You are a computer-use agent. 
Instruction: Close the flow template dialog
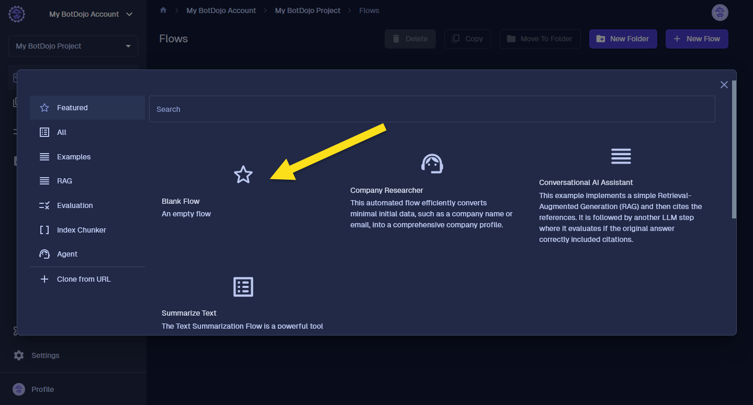[724, 85]
